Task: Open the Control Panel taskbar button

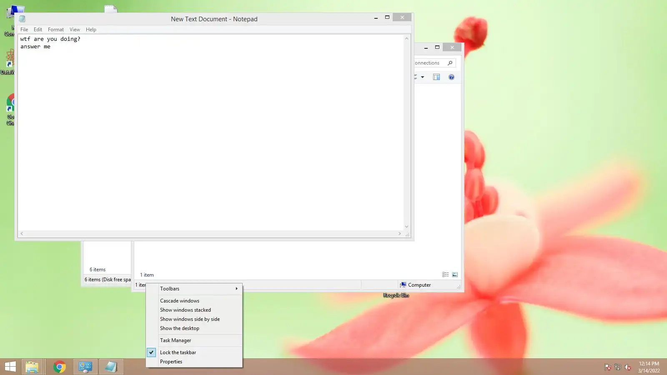Action: point(85,367)
